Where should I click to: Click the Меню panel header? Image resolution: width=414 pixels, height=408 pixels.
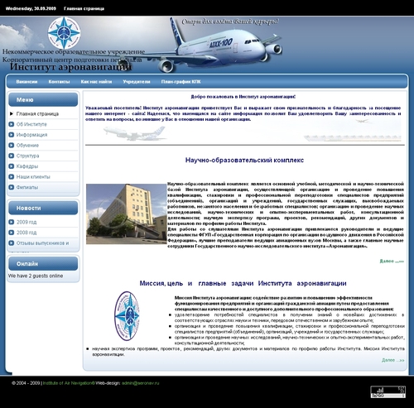point(43,99)
